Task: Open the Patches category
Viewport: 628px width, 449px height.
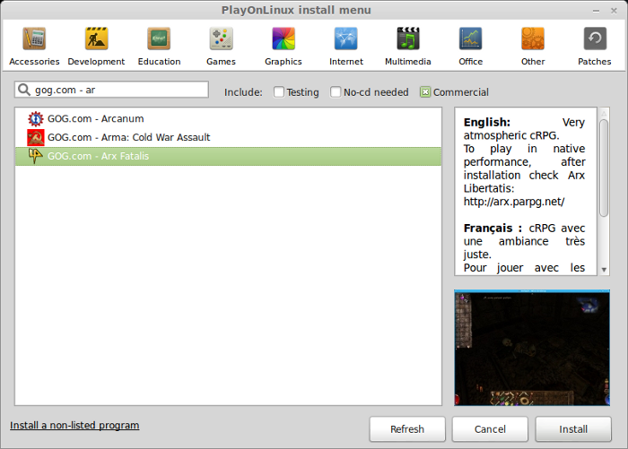Action: click(594, 46)
